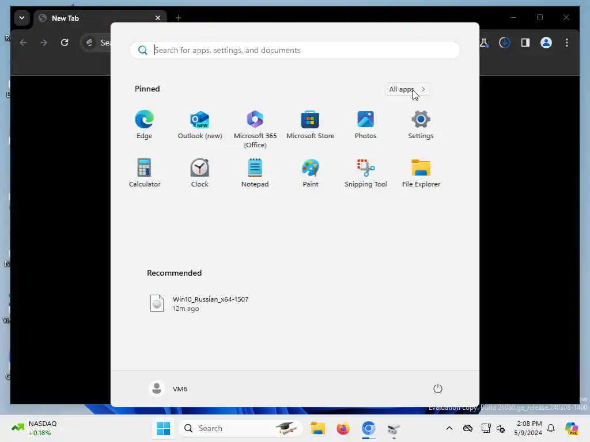Add a new browser tab
This screenshot has height=442, width=590.
click(179, 18)
